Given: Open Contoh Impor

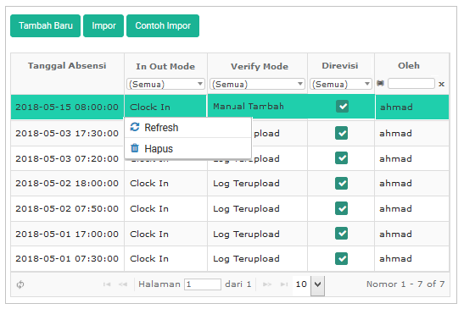Looking at the screenshot, I should point(163,25).
